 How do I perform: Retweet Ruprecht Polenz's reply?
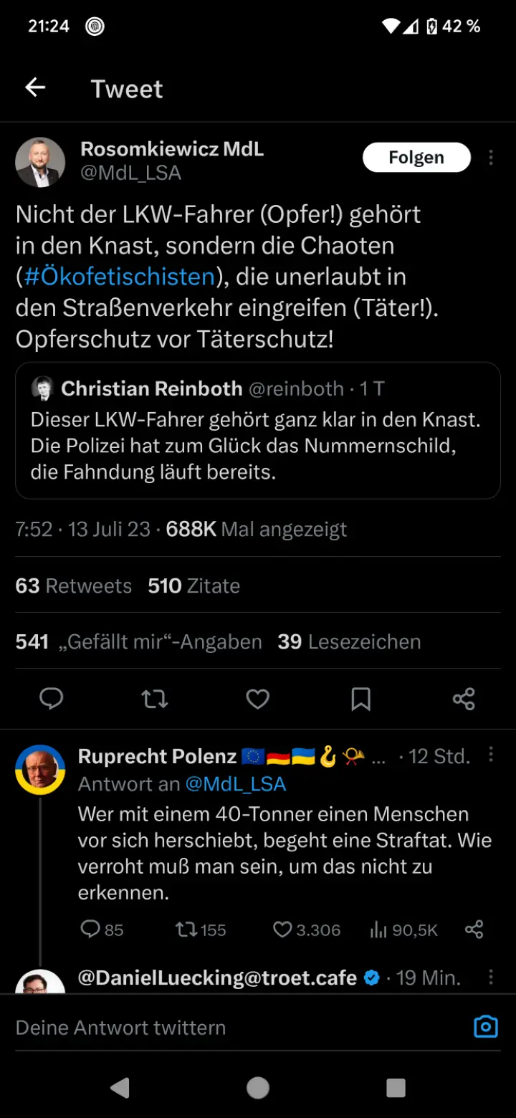coord(186,930)
